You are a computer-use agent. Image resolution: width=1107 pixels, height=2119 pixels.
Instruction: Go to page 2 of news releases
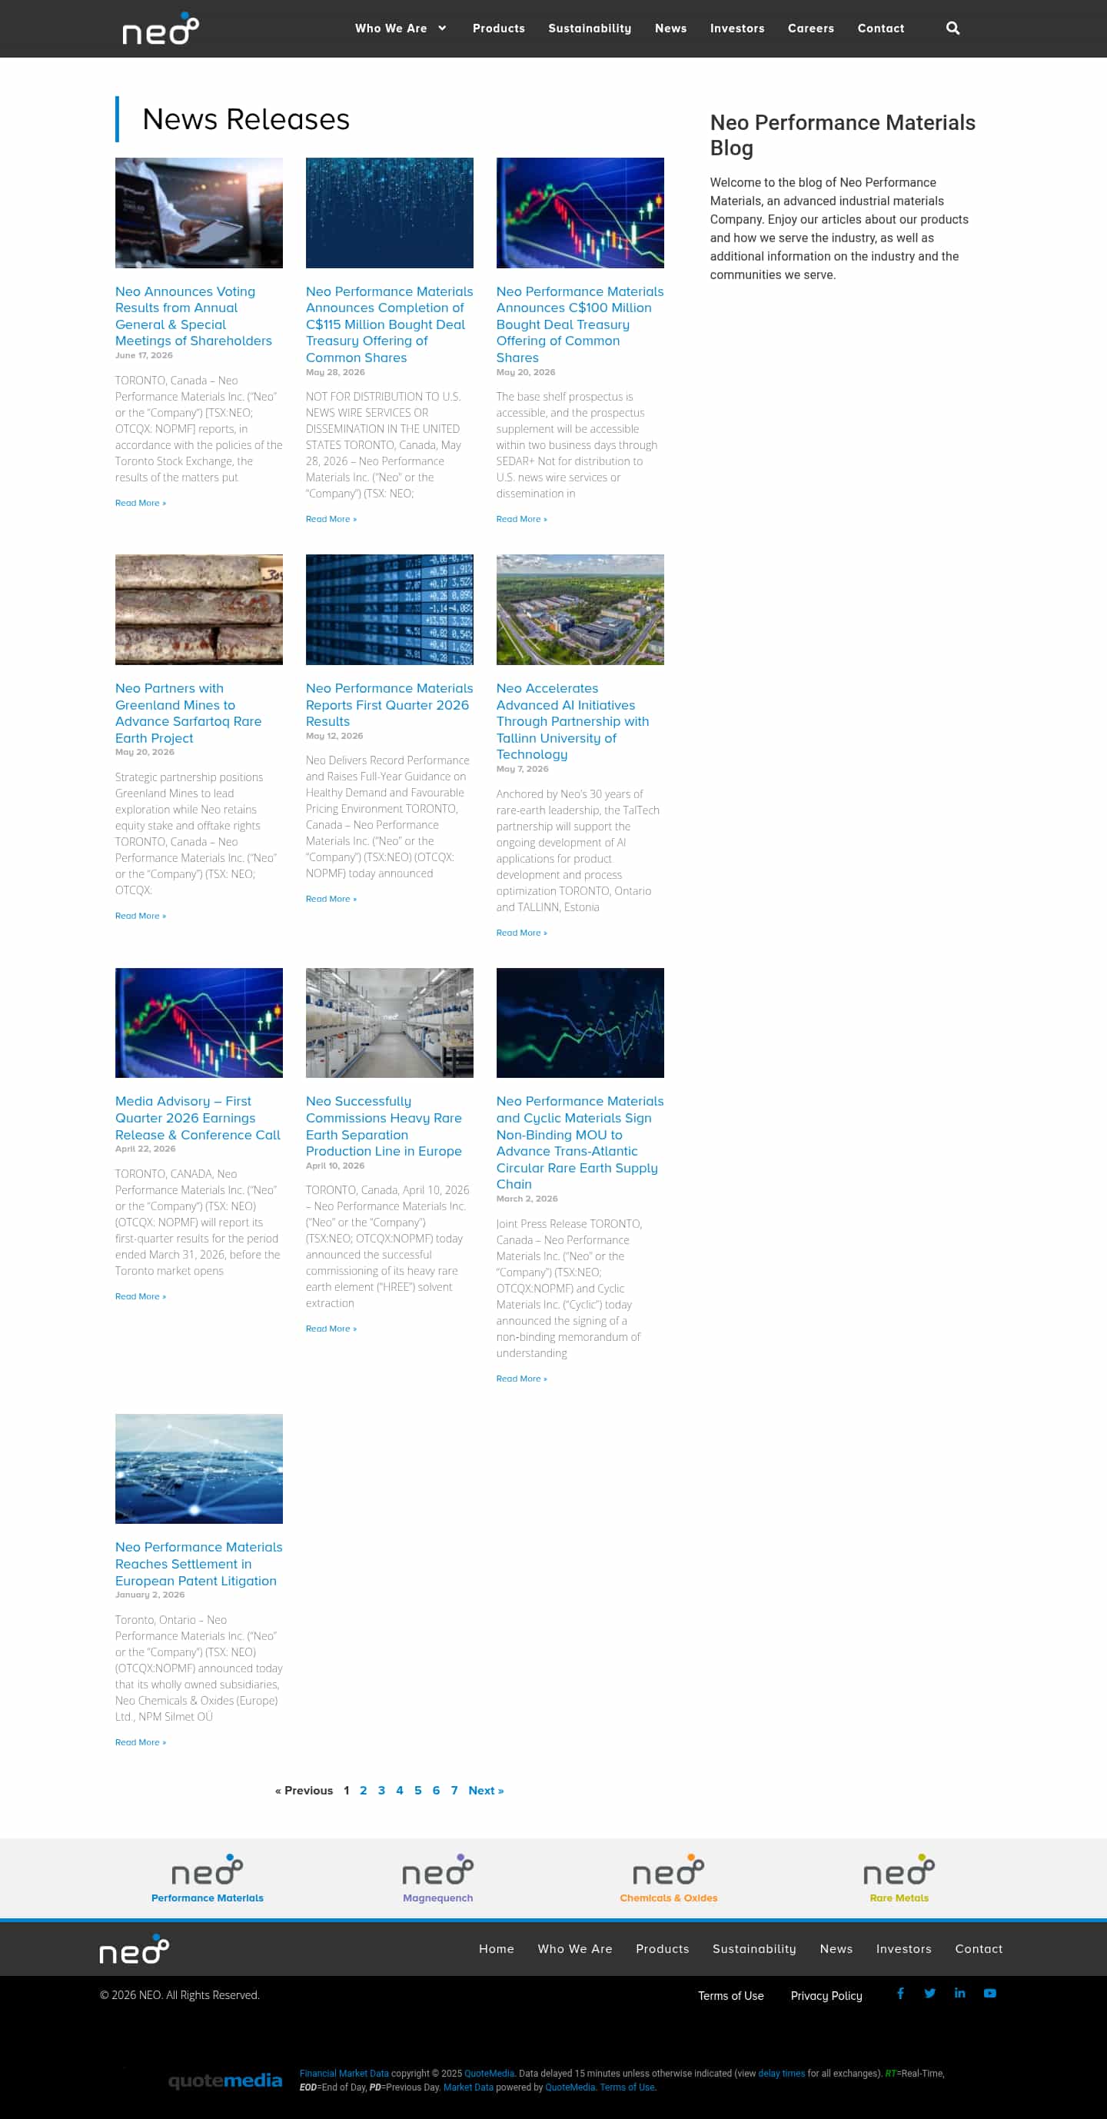[x=364, y=1791]
